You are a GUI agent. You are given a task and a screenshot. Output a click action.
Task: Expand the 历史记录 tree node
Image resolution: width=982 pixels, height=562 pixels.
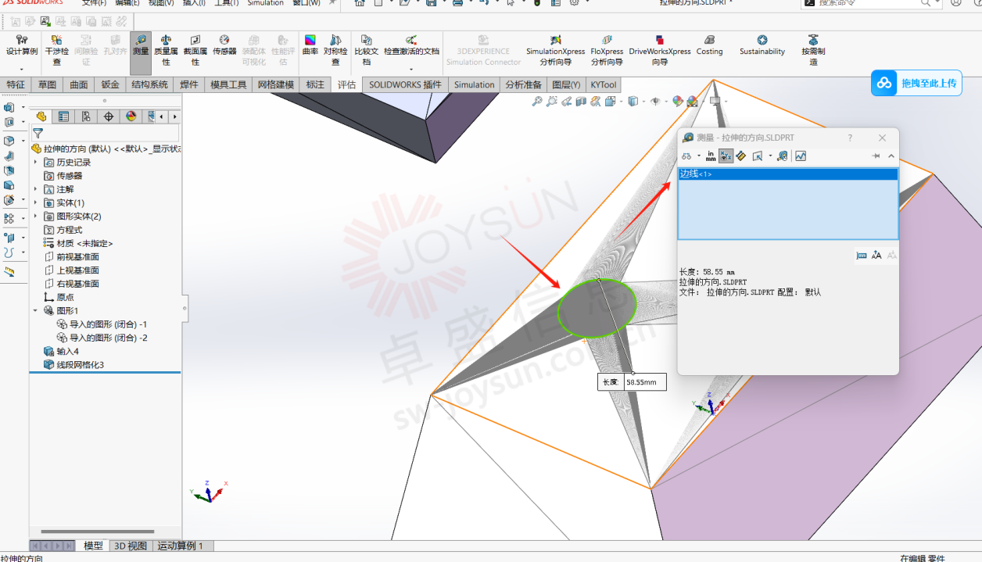tap(35, 163)
